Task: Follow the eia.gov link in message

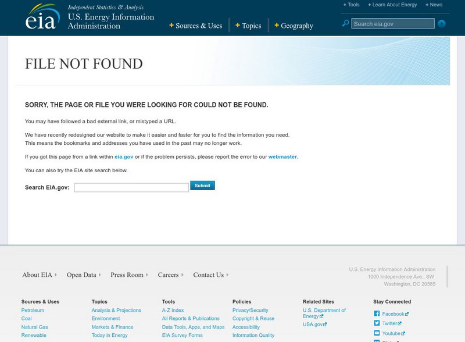Action: pos(124,157)
